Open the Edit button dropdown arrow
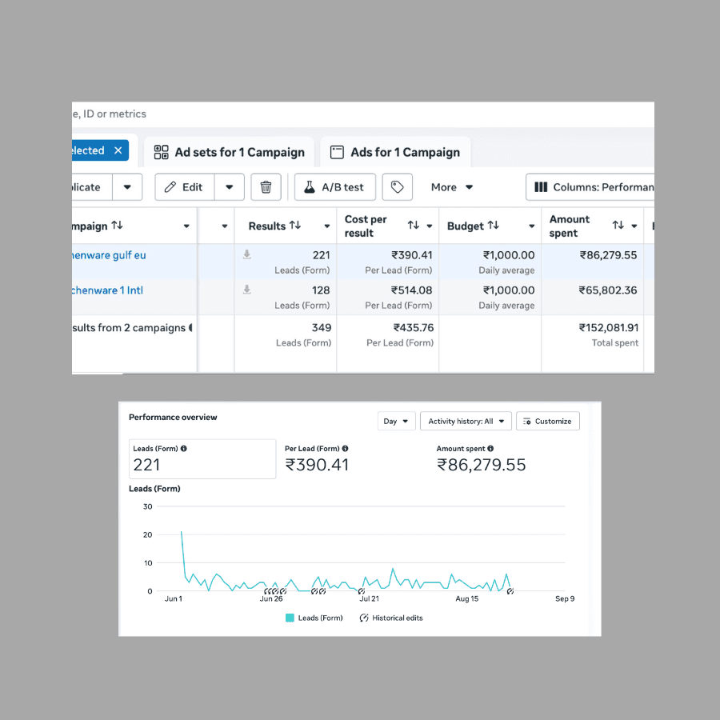Viewport: 720px width, 720px height. pos(229,187)
